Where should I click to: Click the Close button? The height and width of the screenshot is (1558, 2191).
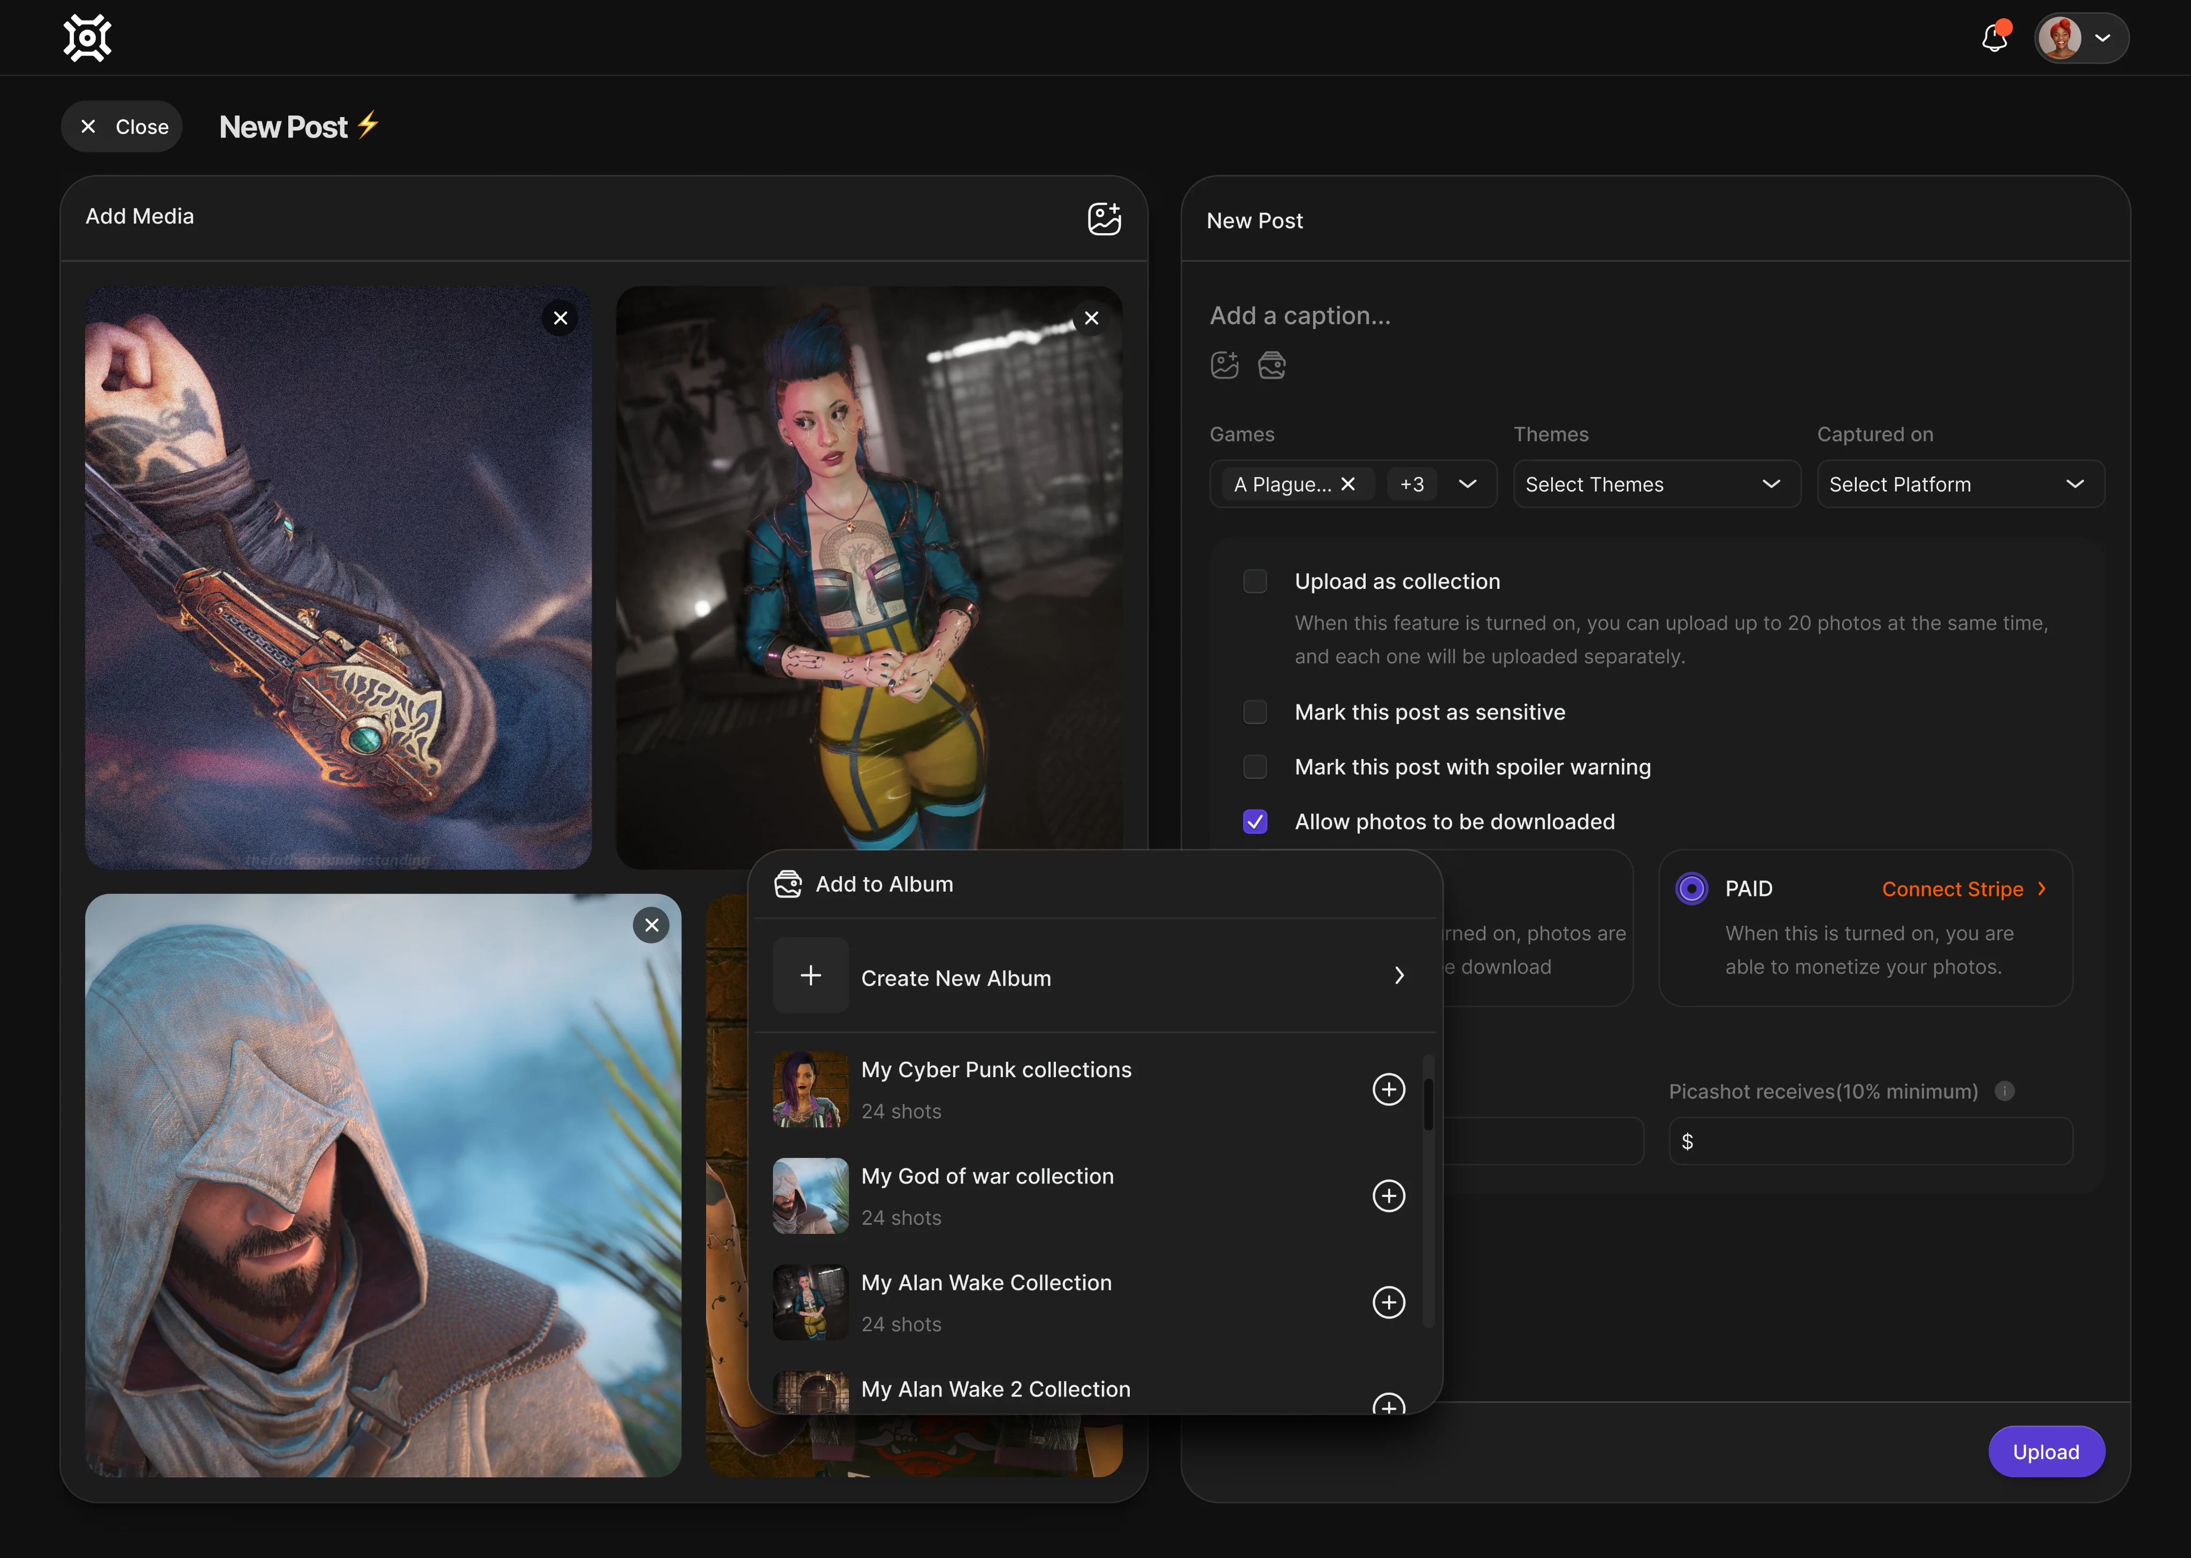pyautogui.click(x=122, y=127)
